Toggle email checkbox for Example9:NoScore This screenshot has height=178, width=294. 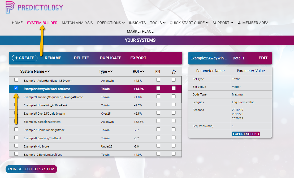point(158,146)
